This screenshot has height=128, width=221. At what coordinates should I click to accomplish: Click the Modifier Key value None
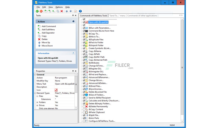tap(58, 81)
